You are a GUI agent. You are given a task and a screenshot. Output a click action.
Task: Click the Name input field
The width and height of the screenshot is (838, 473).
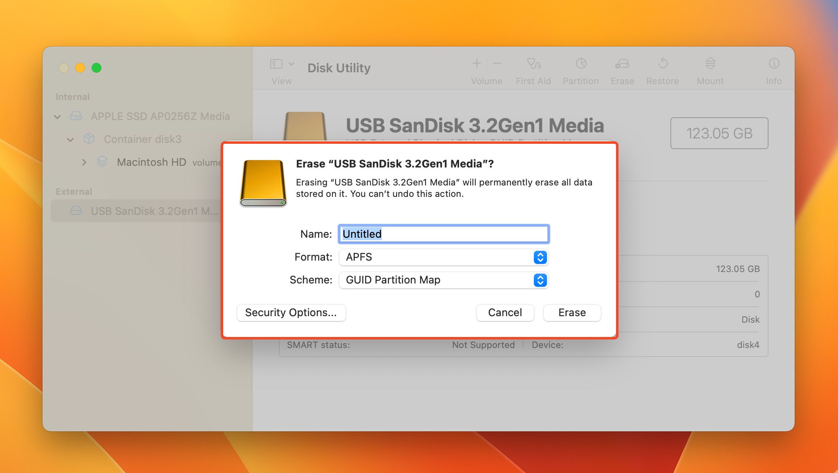point(443,234)
